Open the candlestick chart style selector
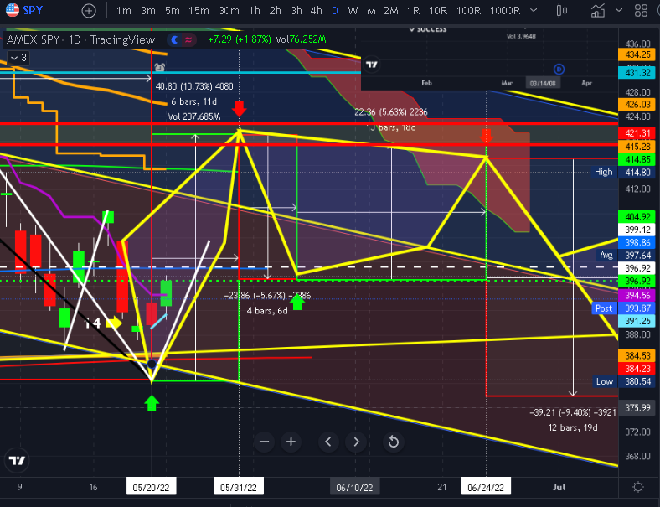The image size is (660, 507). 561,11
